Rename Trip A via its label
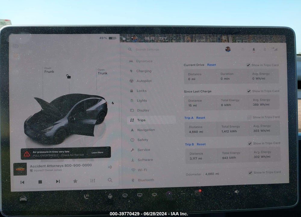Screen dimensions: 301x217 pyautogui.click(x=189, y=118)
